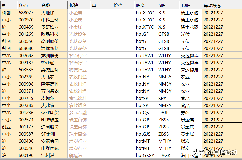The width and height of the screenshot is (242, 160).
Task: Click 航运港口 sector cell
Action: coord(79,155)
